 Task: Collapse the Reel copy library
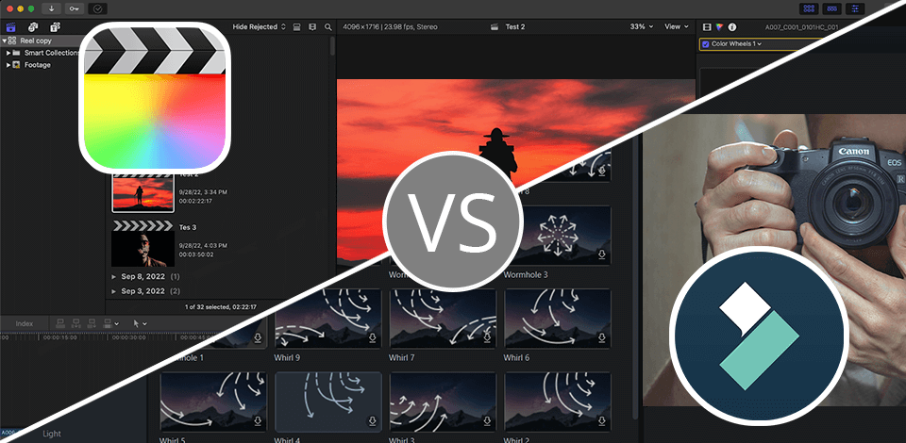click(x=5, y=41)
